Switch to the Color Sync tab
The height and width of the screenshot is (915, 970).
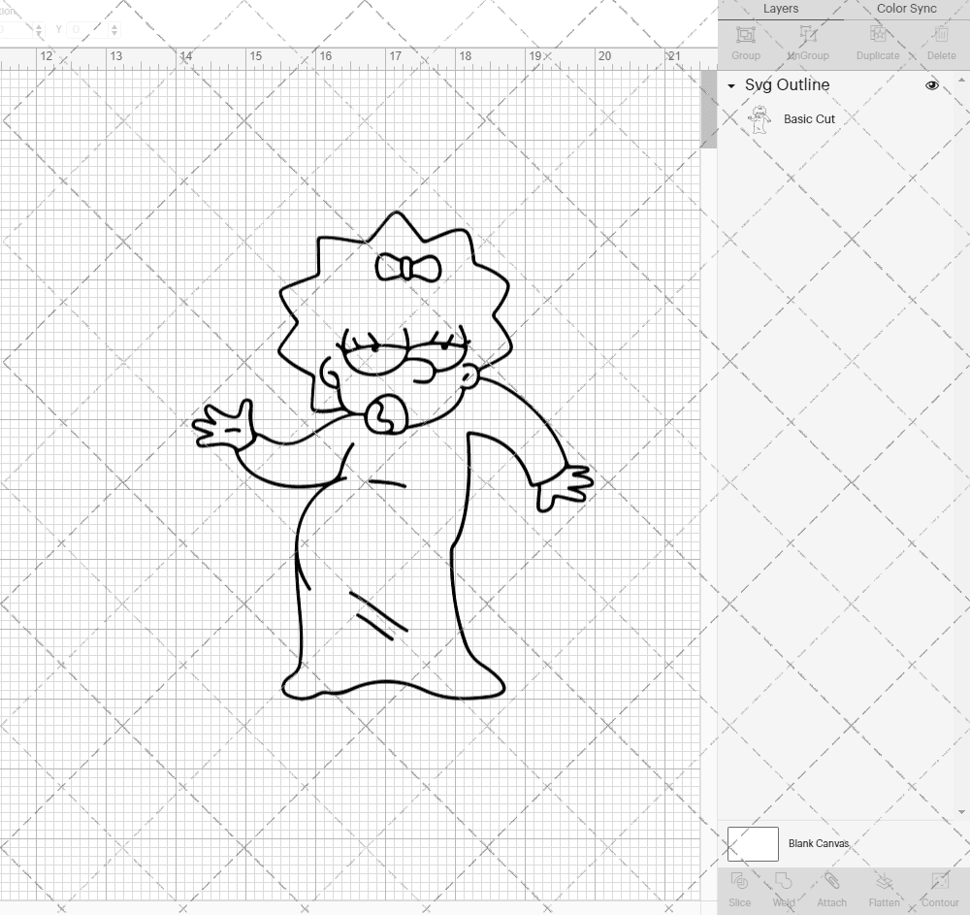[906, 9]
